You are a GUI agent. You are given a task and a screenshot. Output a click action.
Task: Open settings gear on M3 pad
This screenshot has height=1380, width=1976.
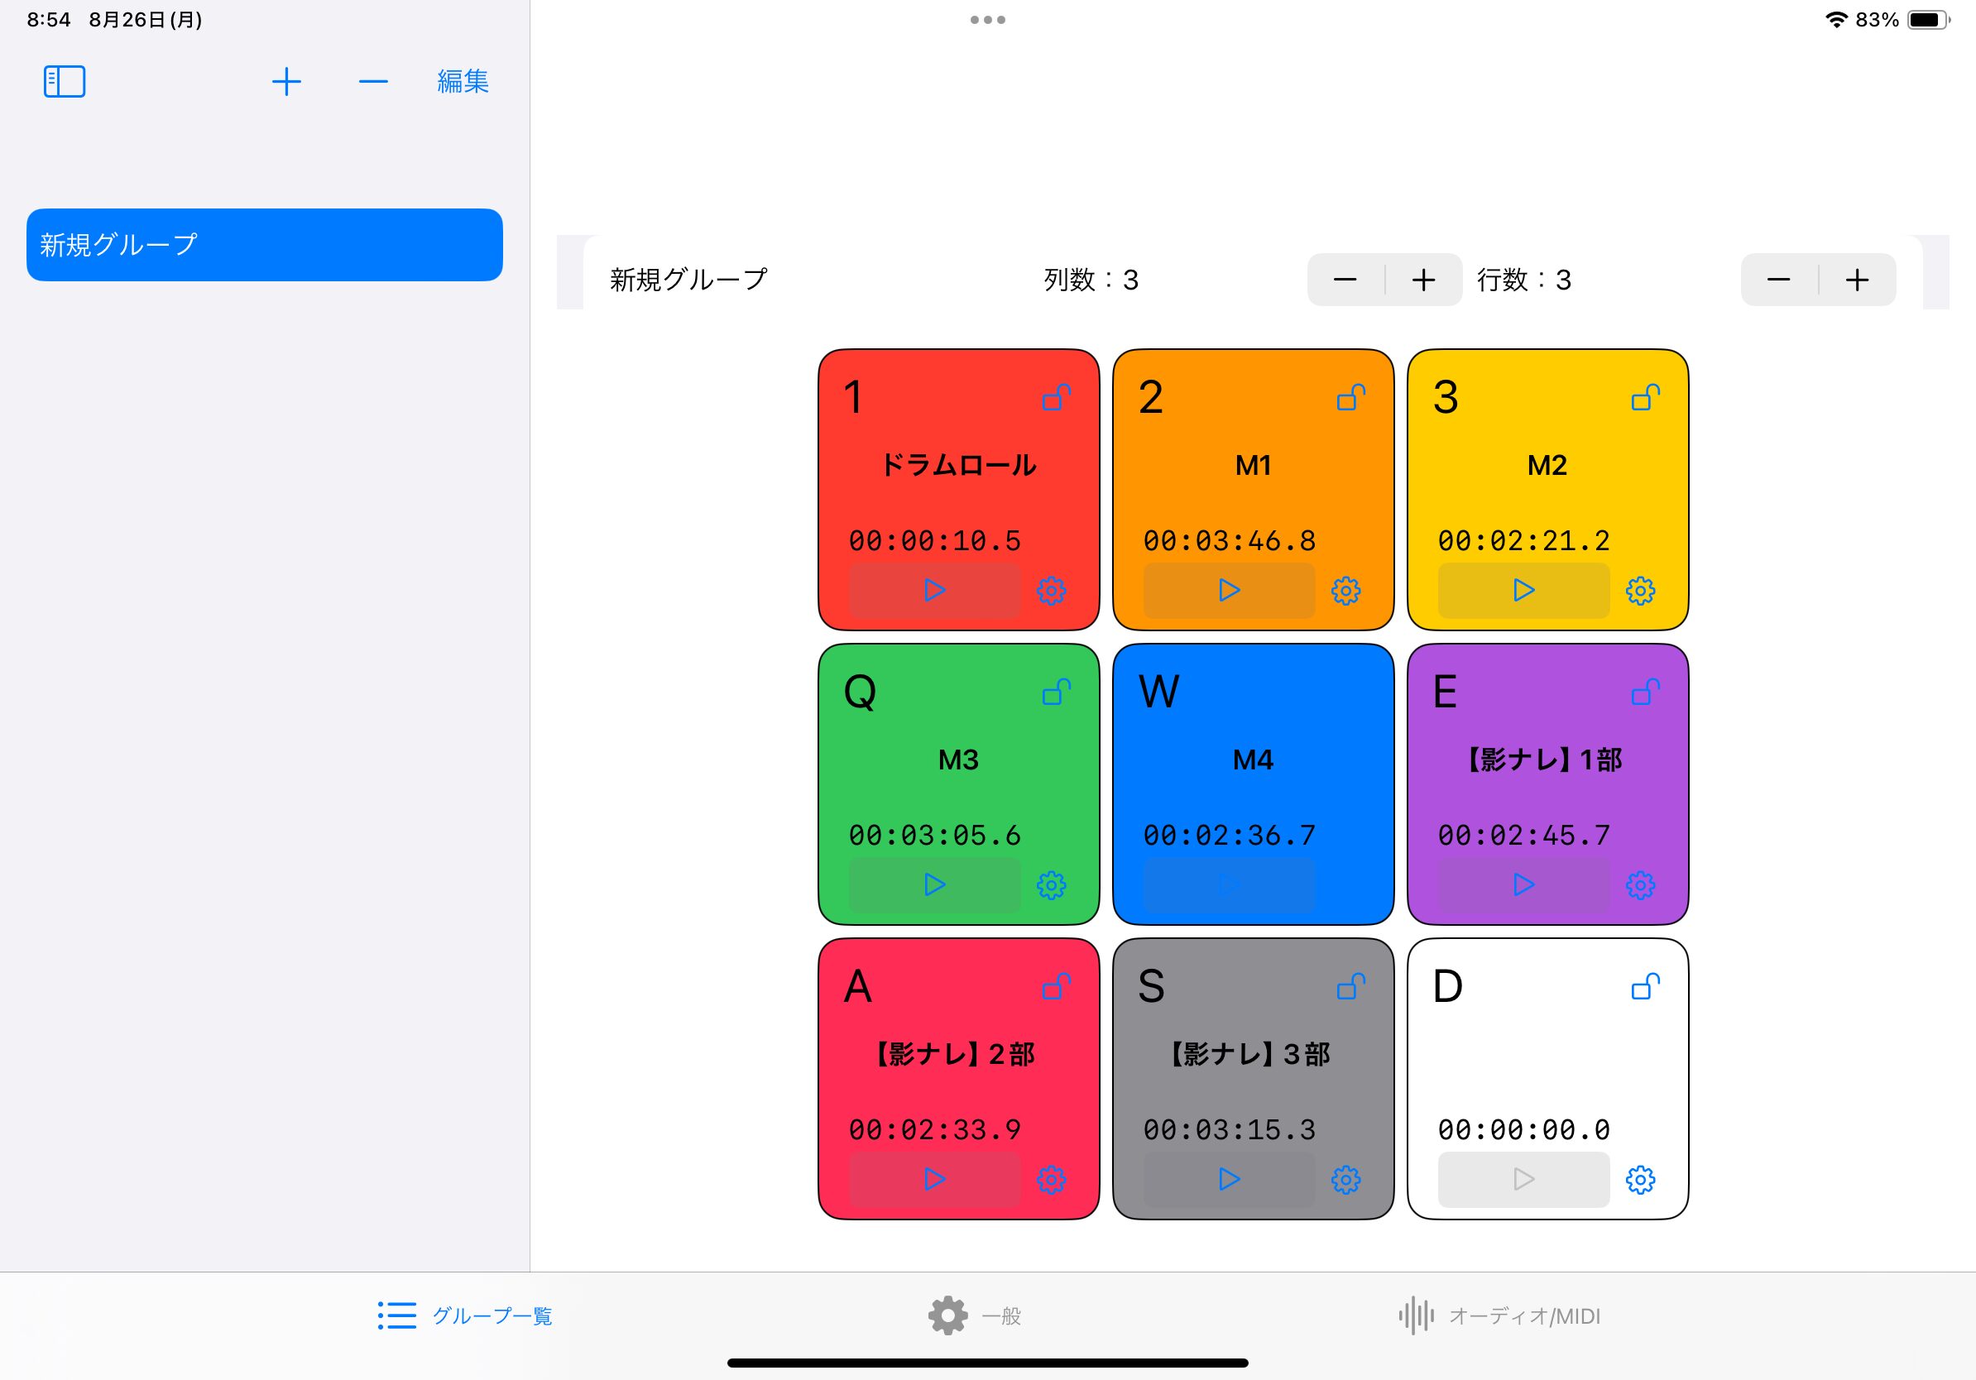coord(1051,885)
